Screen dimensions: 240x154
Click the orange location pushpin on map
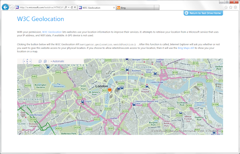tap(110, 91)
